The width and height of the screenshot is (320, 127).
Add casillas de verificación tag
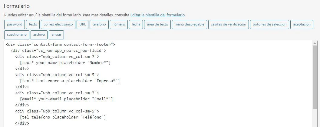tap(228, 25)
